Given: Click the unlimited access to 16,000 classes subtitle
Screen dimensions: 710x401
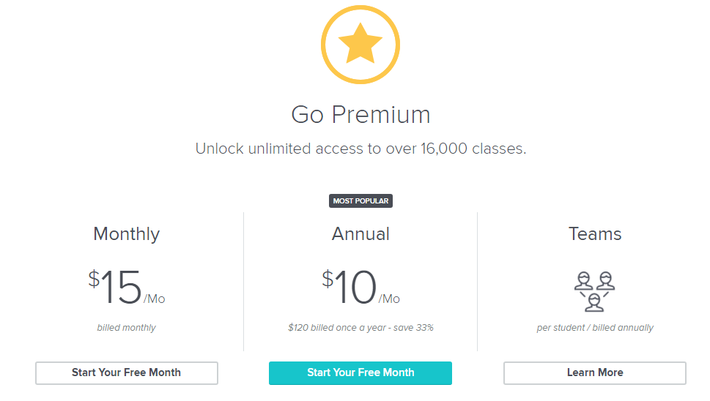Looking at the screenshot, I should coord(360,149).
